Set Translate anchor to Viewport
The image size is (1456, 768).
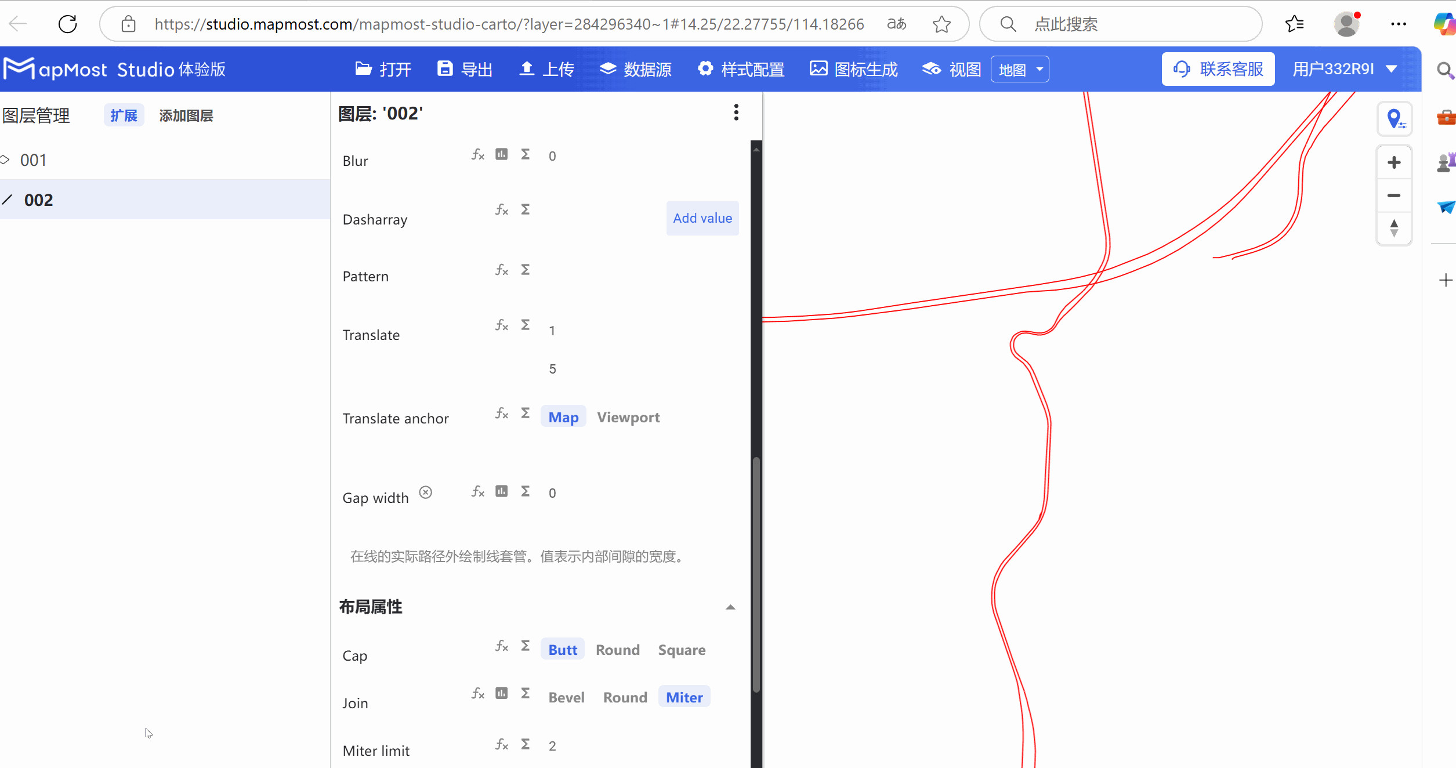coord(628,417)
